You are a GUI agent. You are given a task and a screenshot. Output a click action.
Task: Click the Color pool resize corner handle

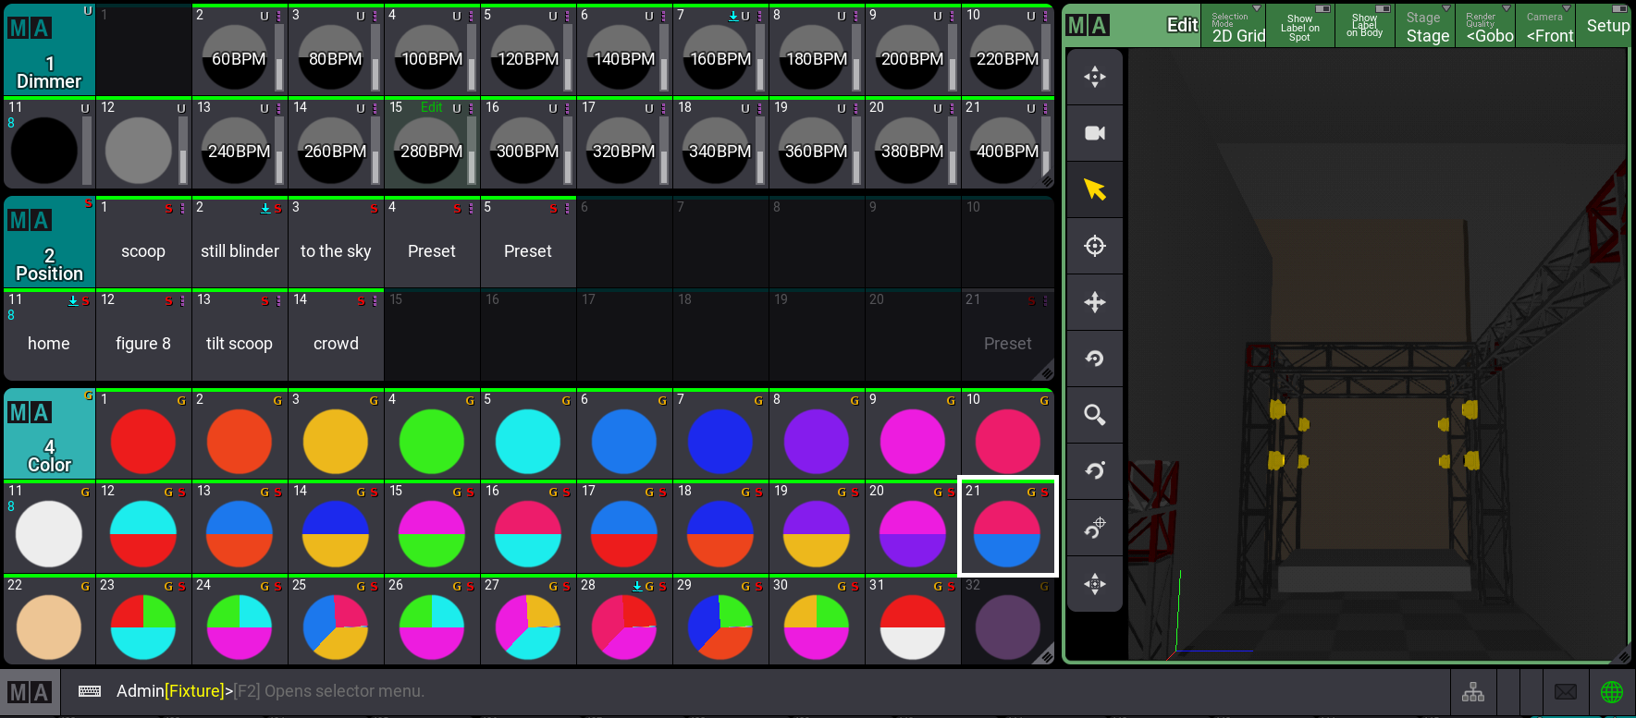[x=1047, y=657]
